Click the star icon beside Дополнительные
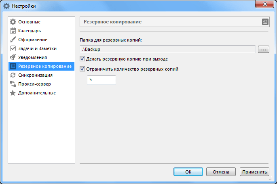This screenshot has height=184, width=277. tap(13, 93)
